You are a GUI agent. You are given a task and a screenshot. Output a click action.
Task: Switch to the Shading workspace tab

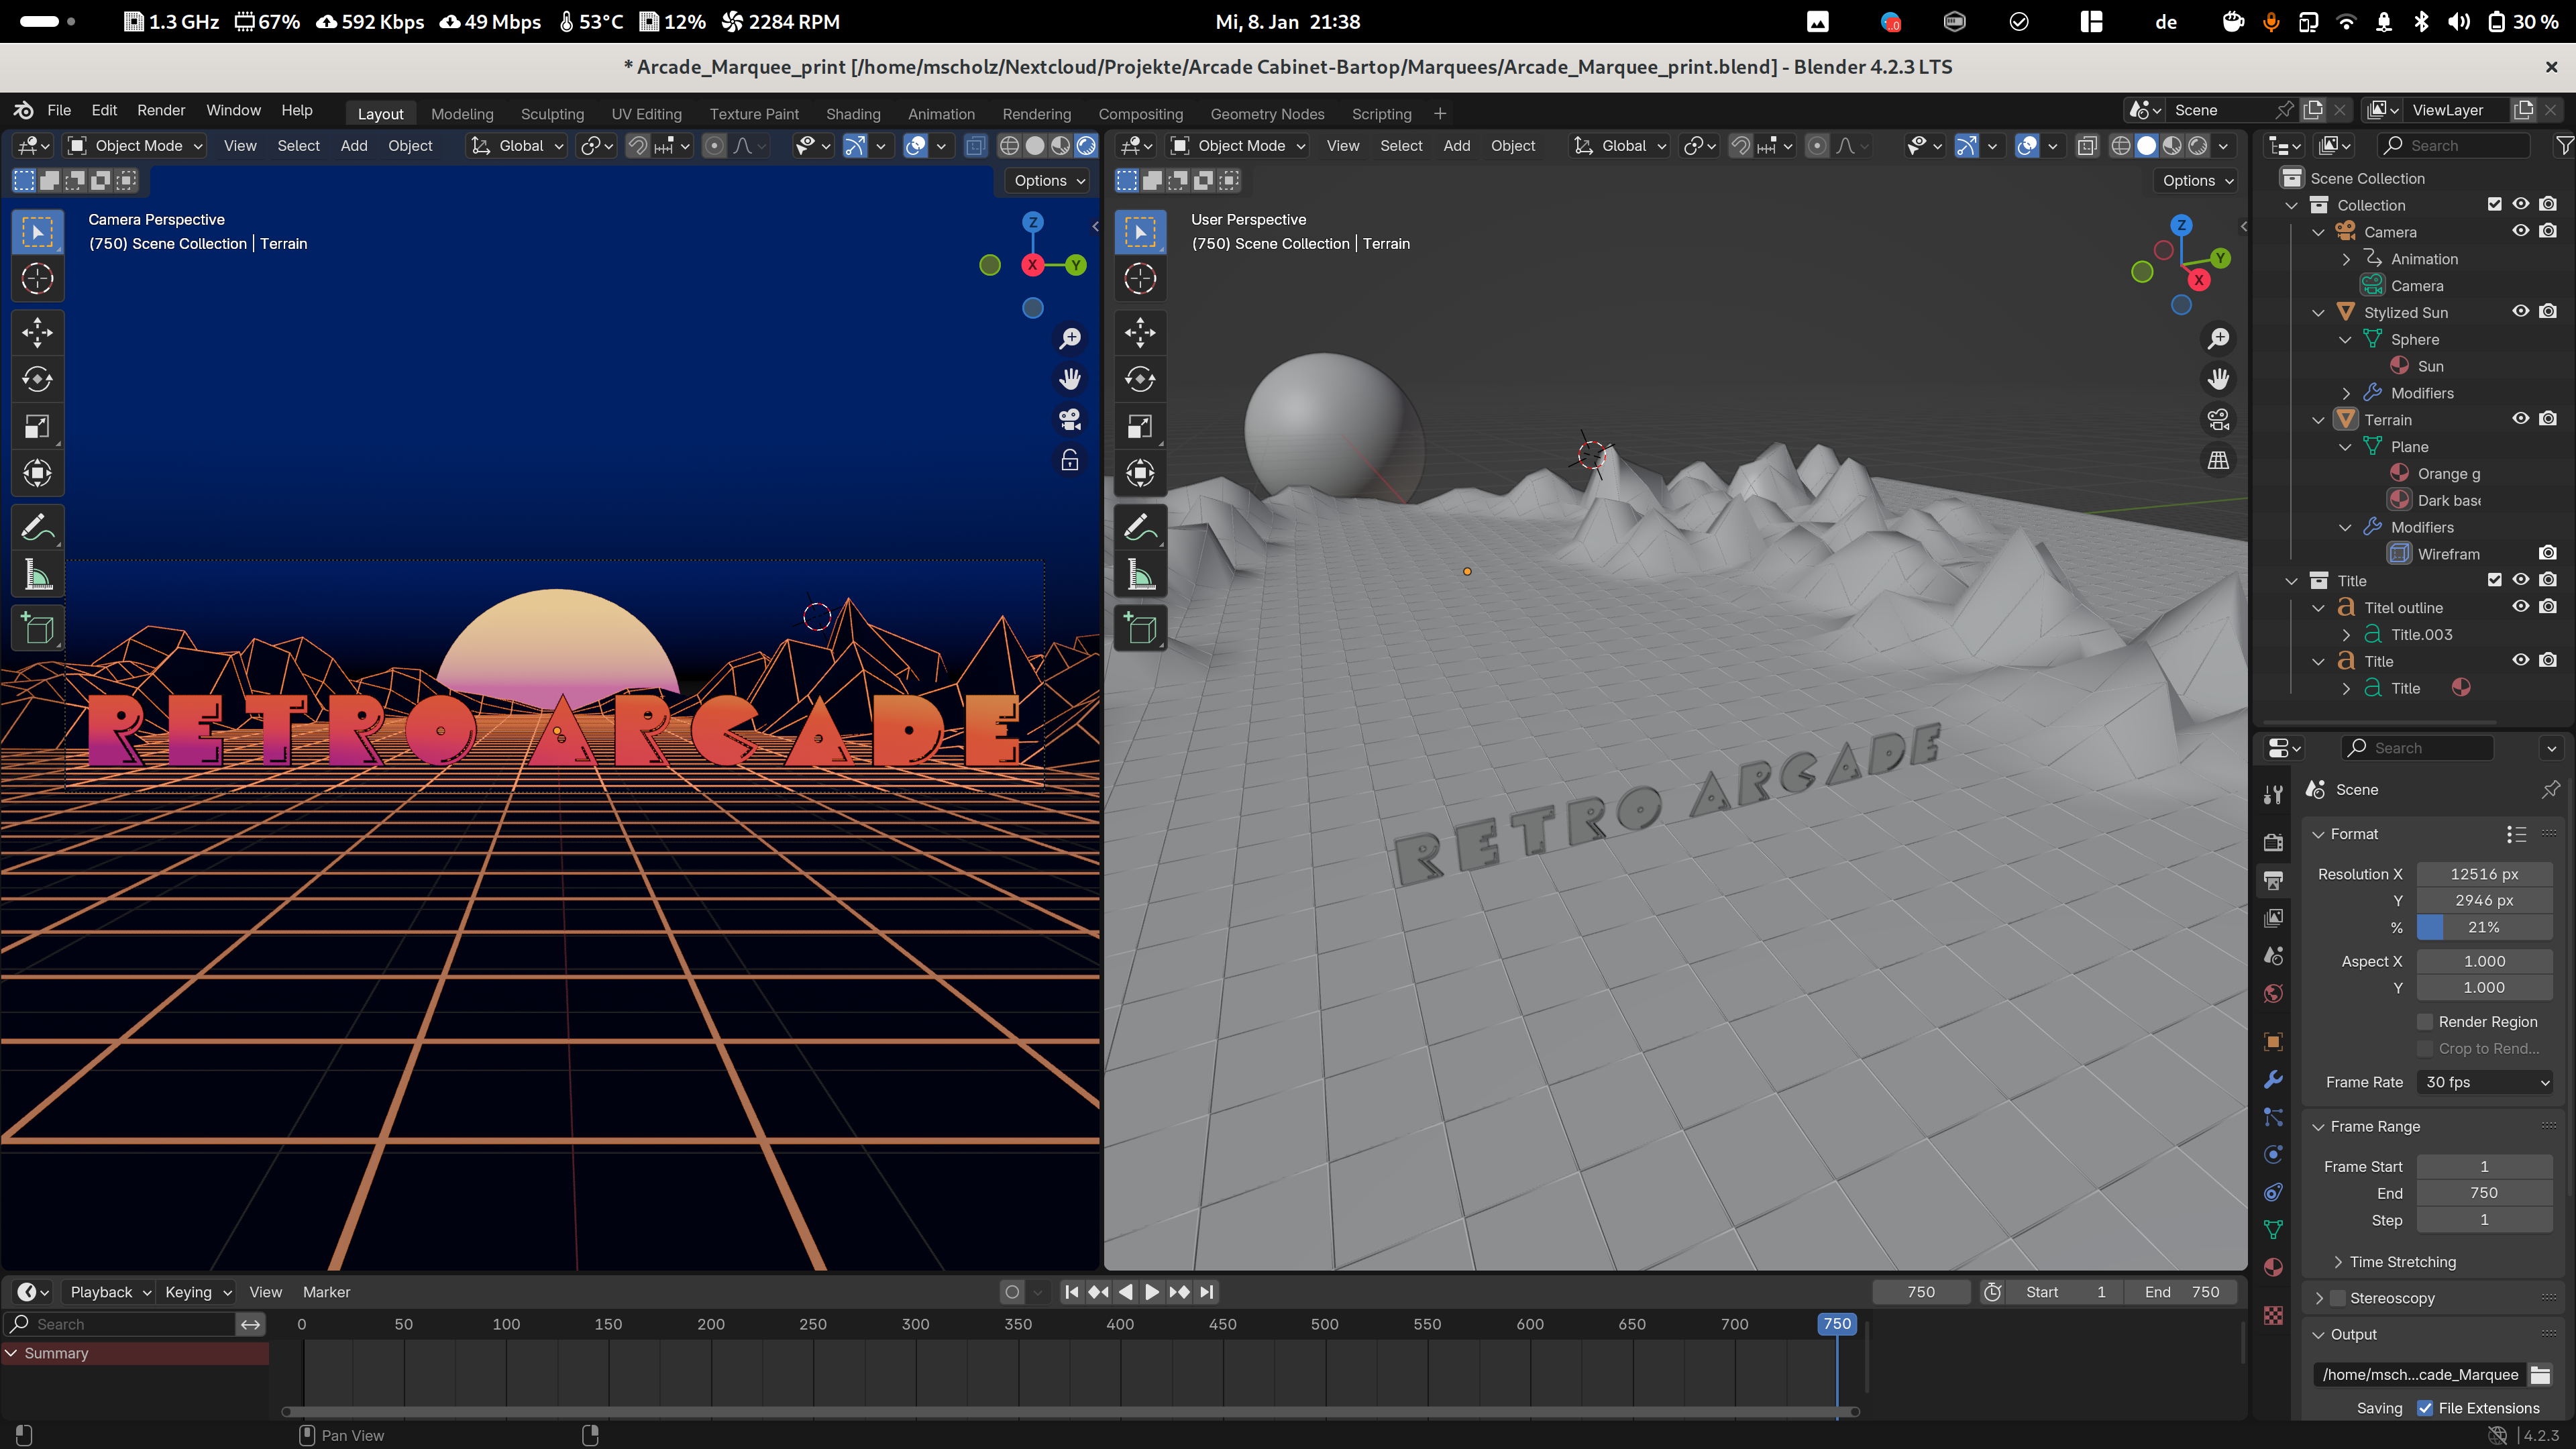tap(852, 114)
